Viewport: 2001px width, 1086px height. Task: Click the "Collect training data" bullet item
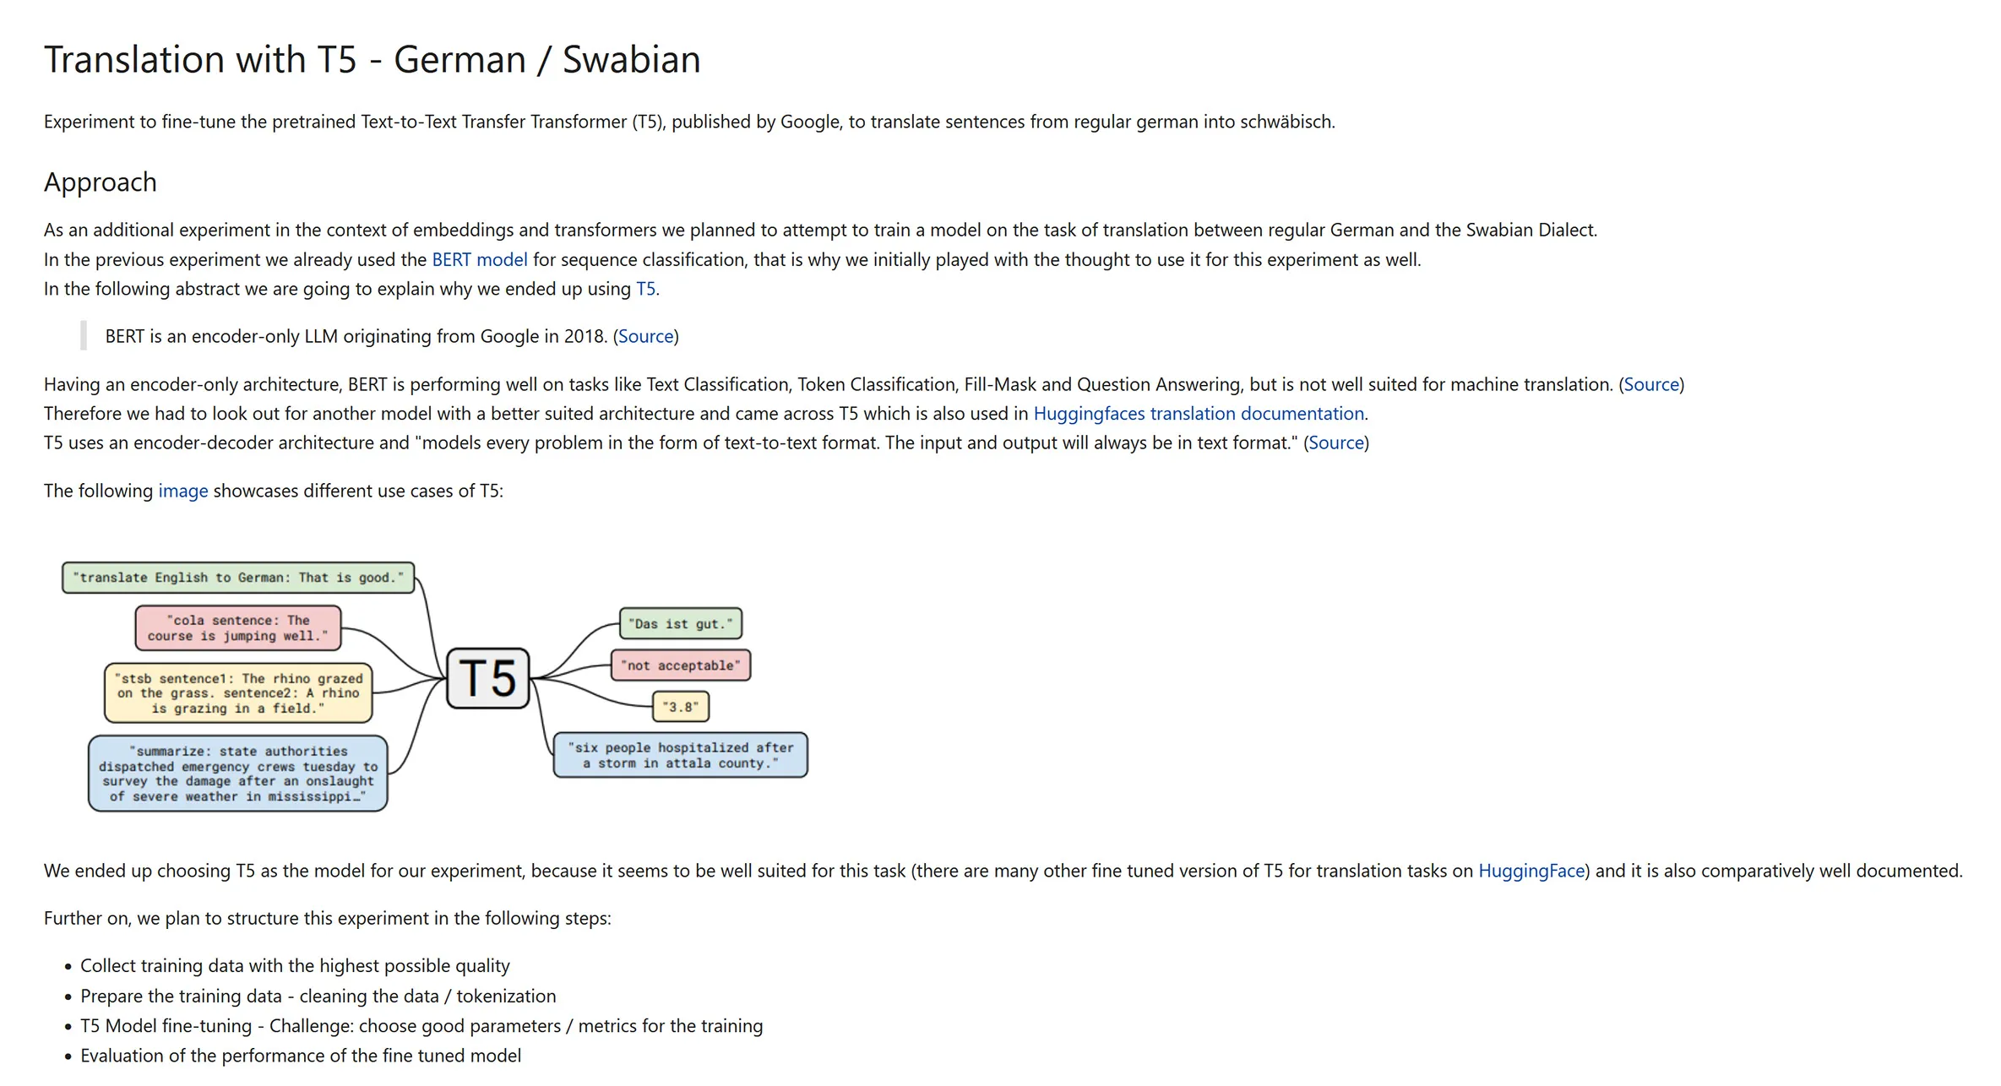(x=295, y=966)
